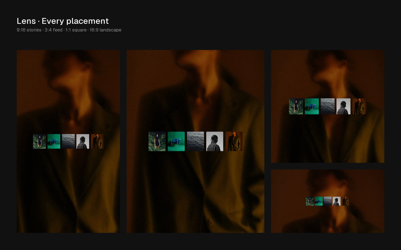This screenshot has width=401, height=250.
Task: Select the blue chair thumbnail in tall stories card
Action: 54,141
